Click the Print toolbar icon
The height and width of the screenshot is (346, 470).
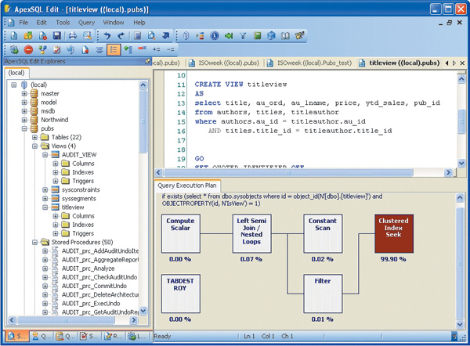coord(73,36)
